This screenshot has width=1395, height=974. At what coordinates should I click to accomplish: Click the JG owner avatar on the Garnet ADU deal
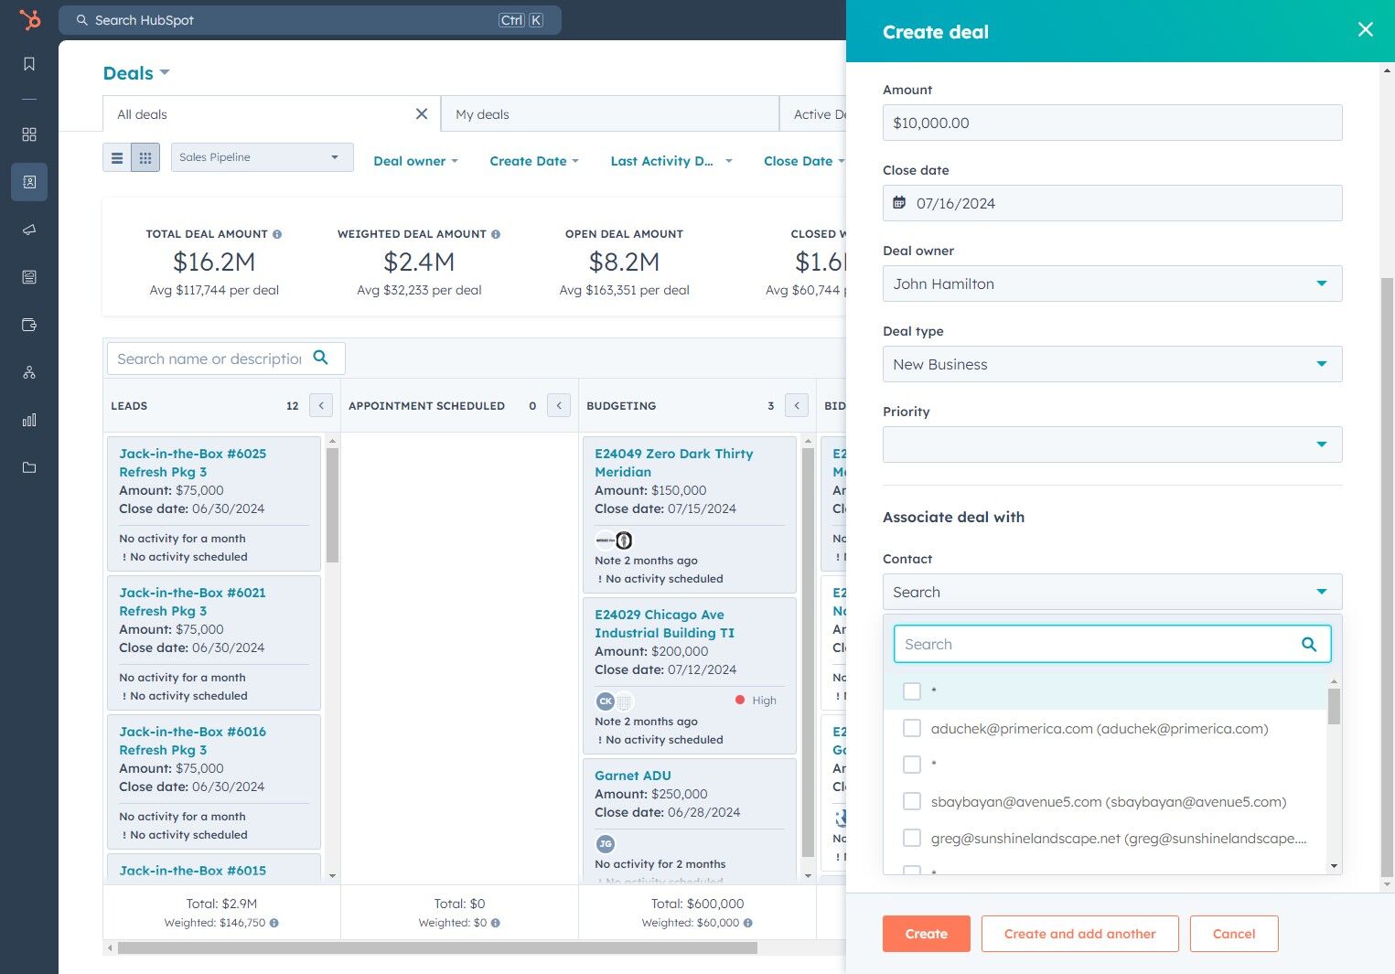click(x=606, y=844)
